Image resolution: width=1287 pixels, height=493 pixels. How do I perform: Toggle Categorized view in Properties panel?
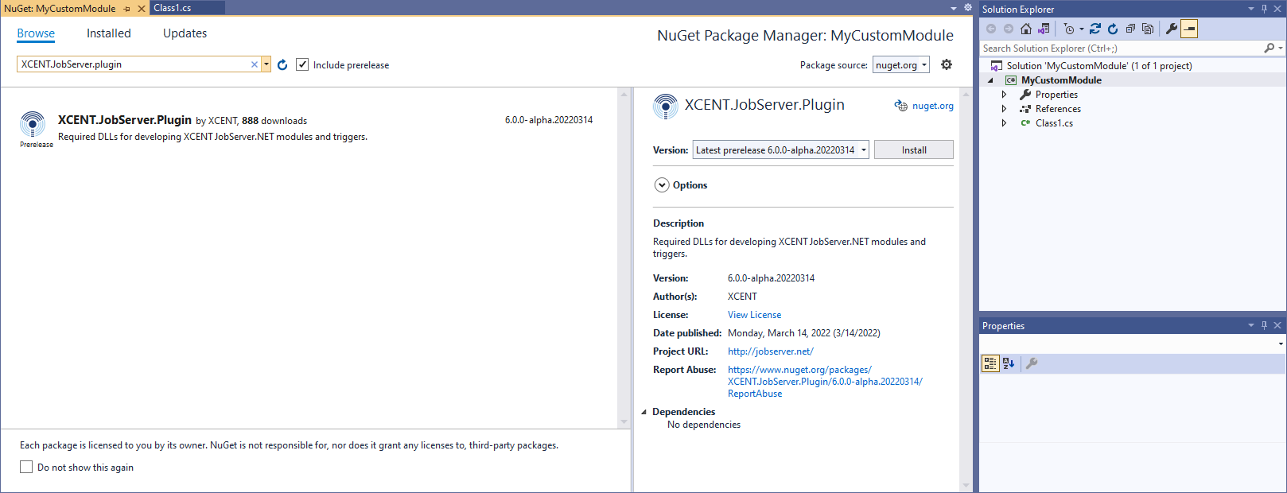[990, 363]
